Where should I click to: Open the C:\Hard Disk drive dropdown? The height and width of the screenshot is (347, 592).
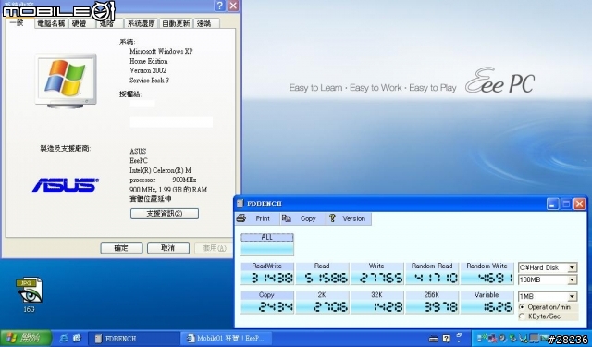(572, 267)
